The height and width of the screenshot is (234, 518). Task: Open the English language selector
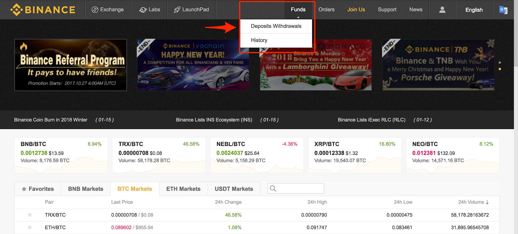pyautogui.click(x=474, y=10)
